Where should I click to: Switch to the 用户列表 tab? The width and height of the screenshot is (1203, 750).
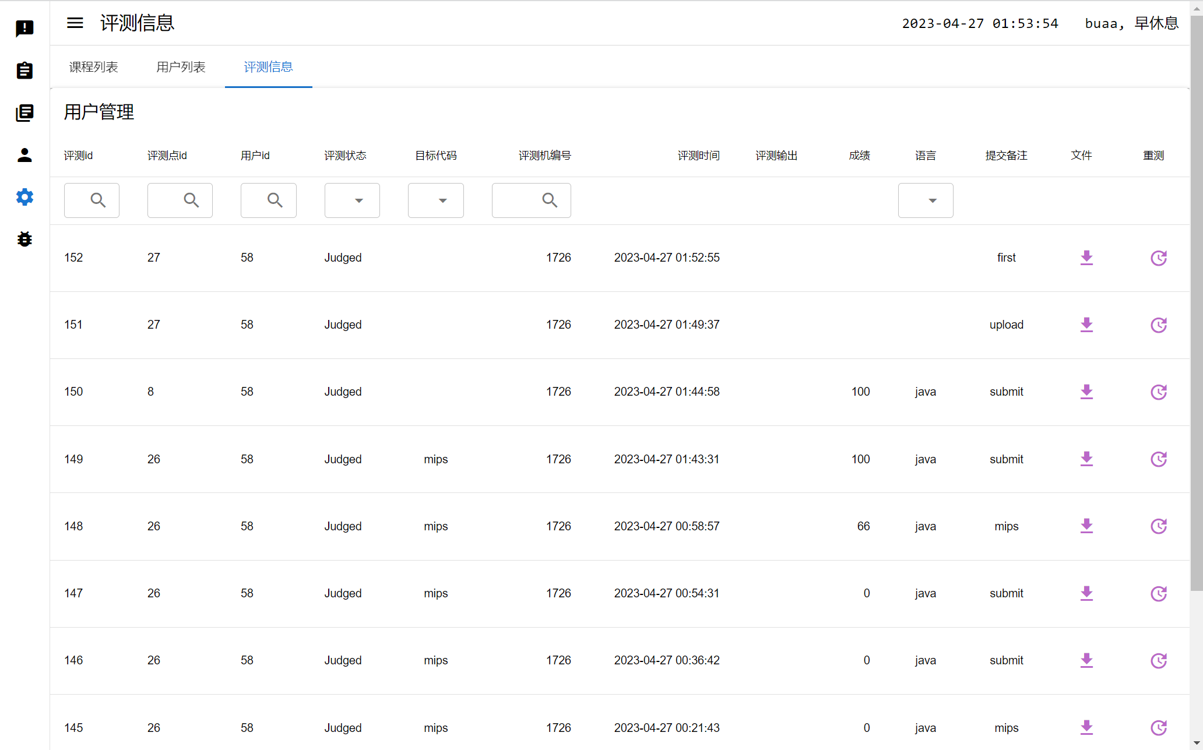click(x=181, y=67)
